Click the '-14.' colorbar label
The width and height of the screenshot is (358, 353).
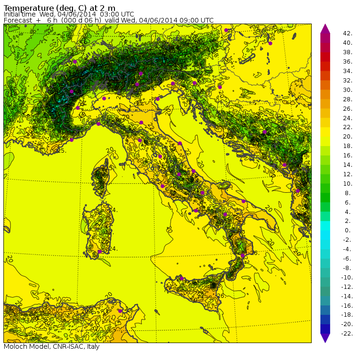tap(347, 296)
